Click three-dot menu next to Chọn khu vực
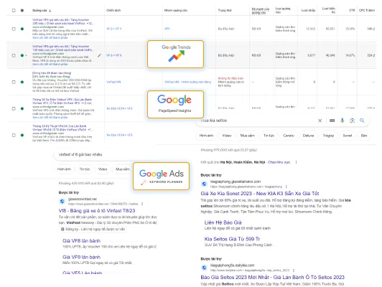The width and height of the screenshot is (382, 287). pos(297,162)
